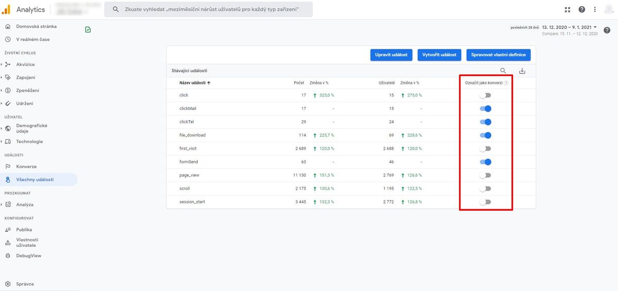The height and width of the screenshot is (291, 618).
Task: Disable conversion toggle for clickMail event
Action: [485, 108]
